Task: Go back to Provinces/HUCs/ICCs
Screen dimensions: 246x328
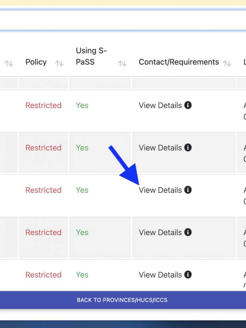Action: point(122,300)
